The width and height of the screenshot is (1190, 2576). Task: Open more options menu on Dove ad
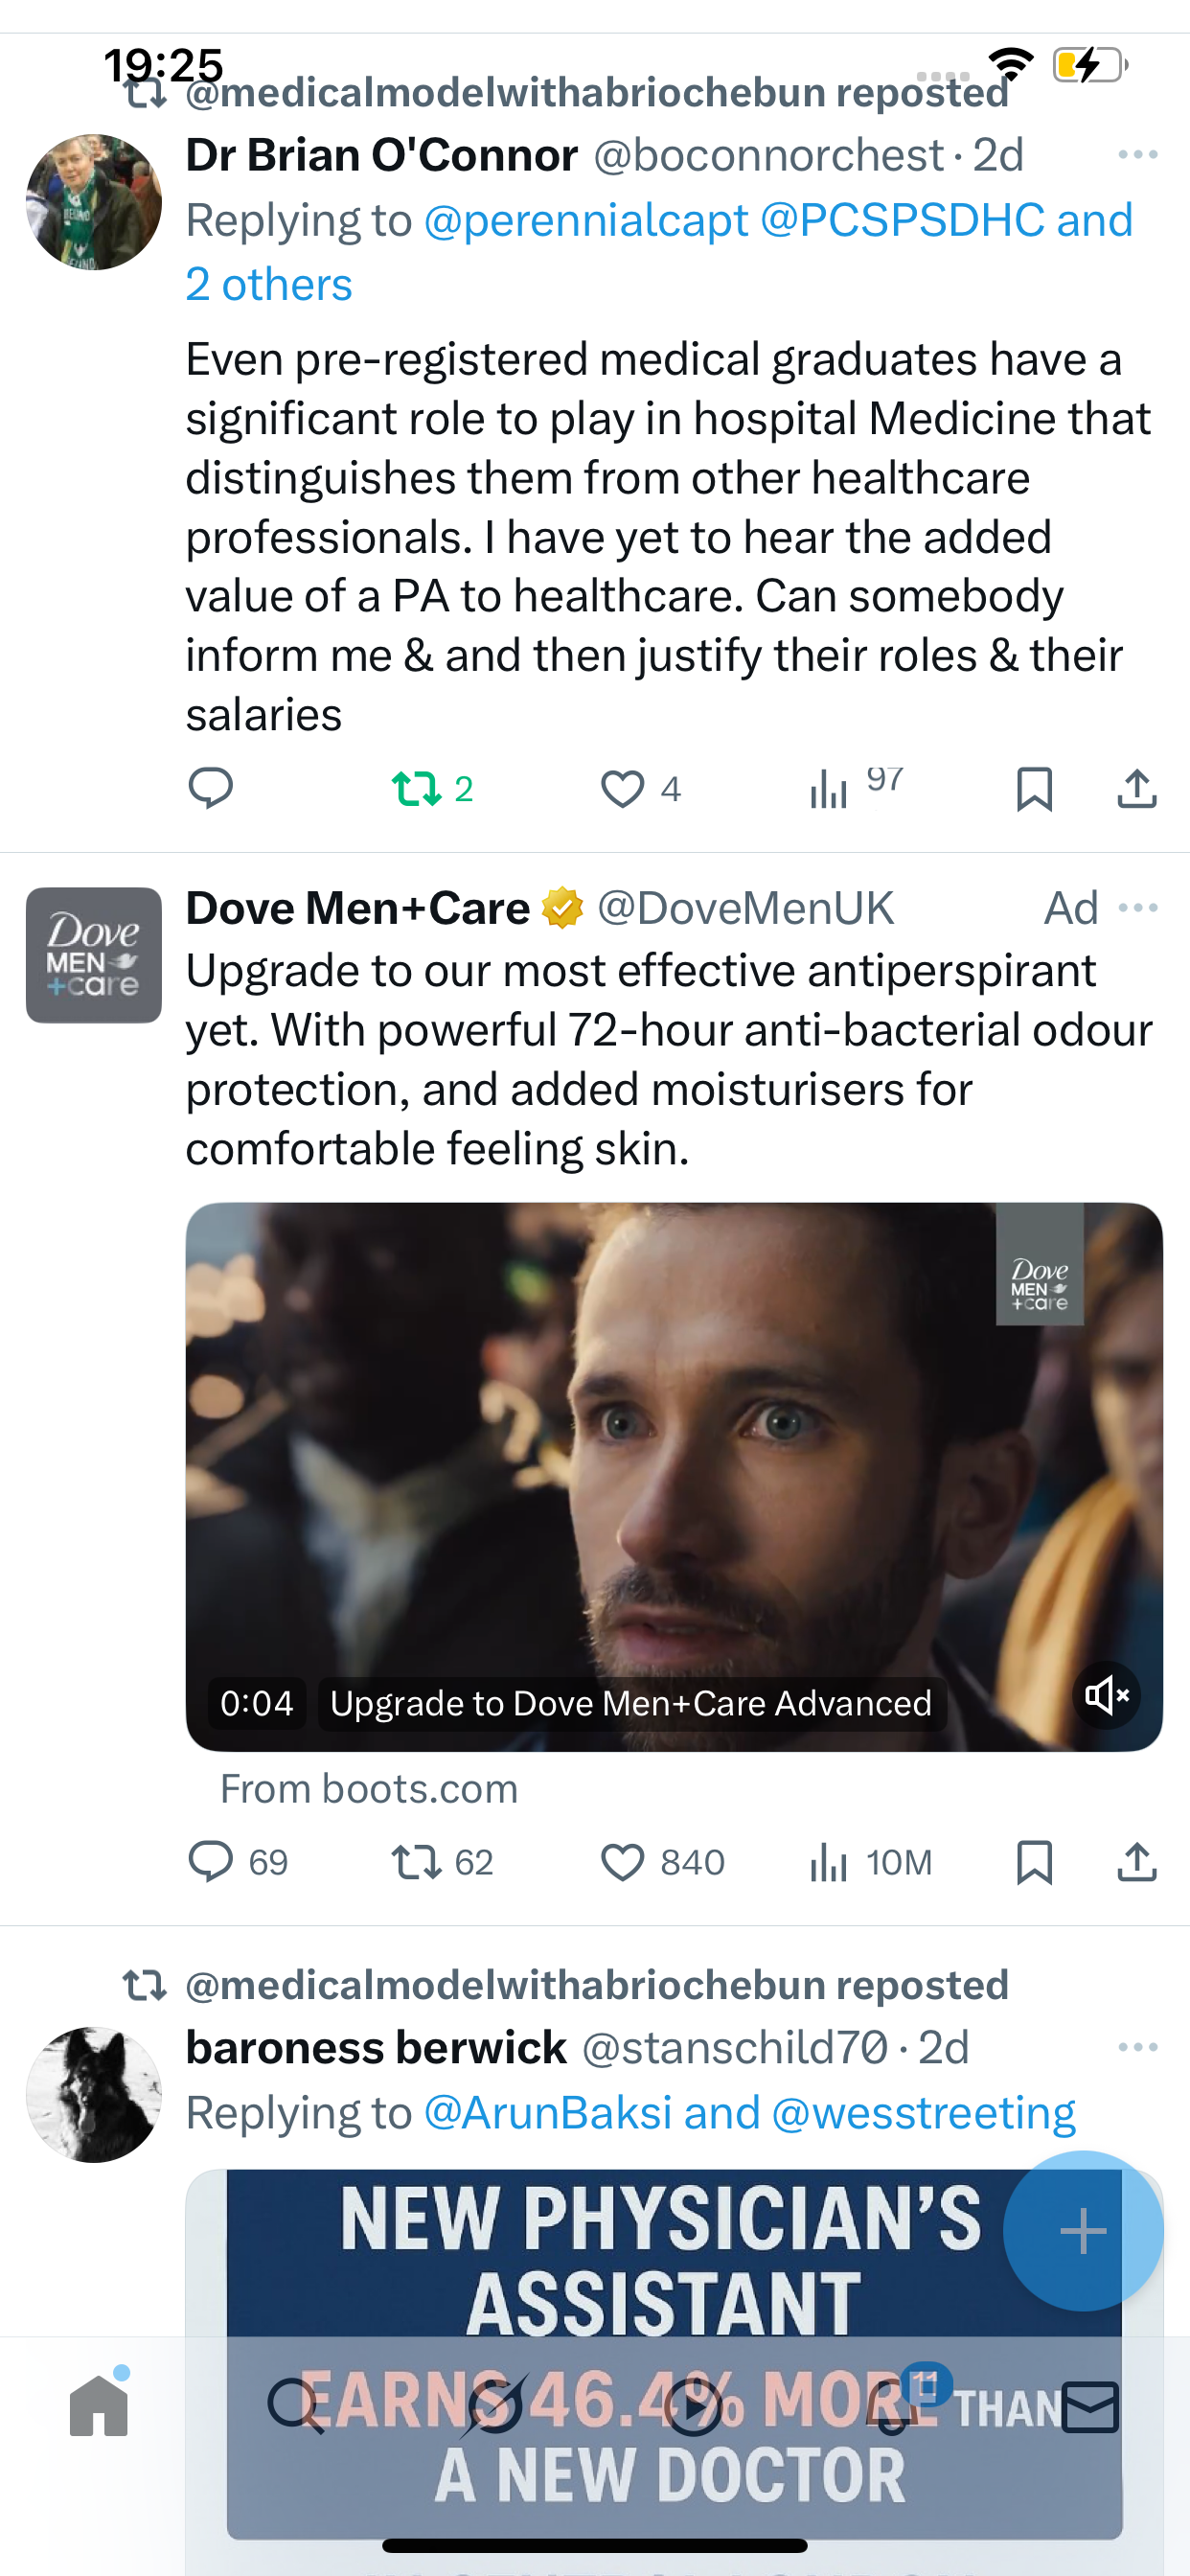click(x=1138, y=908)
